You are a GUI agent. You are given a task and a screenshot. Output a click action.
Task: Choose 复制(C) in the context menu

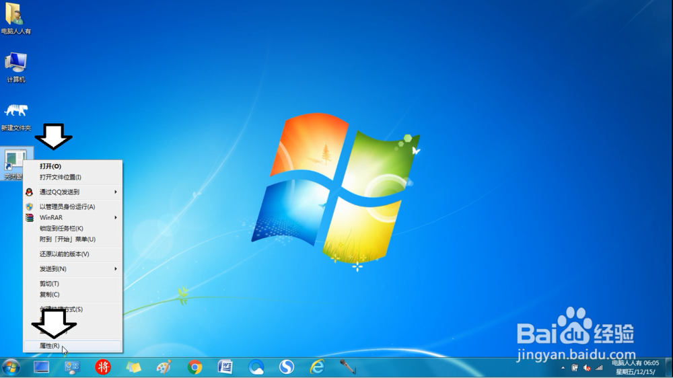73,295
